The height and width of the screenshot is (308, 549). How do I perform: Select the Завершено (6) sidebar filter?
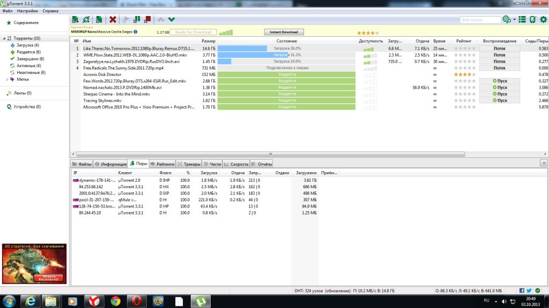point(31,59)
